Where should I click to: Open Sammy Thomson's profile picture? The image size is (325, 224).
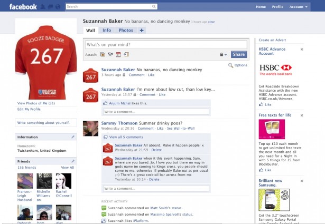[x=90, y=128]
